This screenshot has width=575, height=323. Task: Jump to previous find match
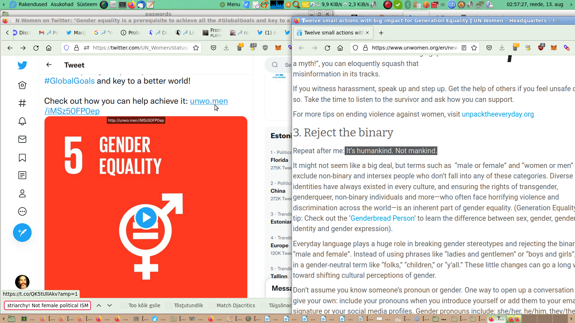pyautogui.click(x=99, y=305)
